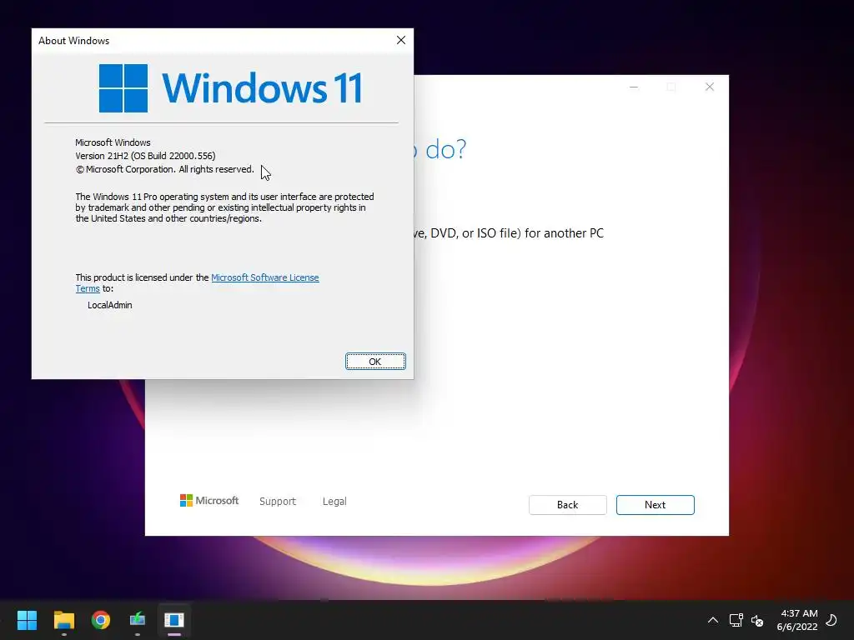Image resolution: width=854 pixels, height=640 pixels.
Task: Select the active setup app on taskbar
Action: tap(174, 620)
